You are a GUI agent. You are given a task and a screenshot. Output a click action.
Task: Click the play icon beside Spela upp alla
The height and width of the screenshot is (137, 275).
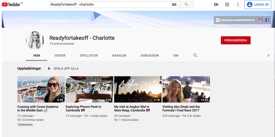coord(49,68)
